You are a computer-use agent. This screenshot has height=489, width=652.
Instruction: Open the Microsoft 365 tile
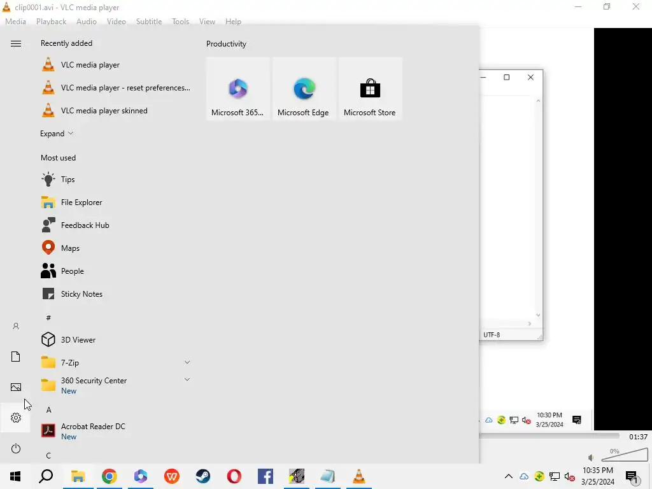(x=238, y=89)
